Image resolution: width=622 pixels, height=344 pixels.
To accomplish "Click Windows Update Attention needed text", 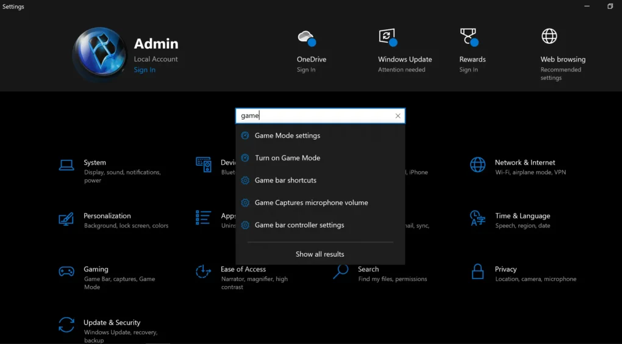I will click(401, 70).
